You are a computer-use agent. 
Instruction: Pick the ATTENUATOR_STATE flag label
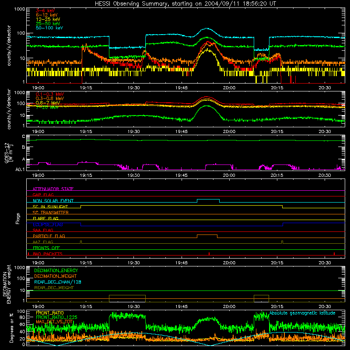pyautogui.click(x=53, y=189)
